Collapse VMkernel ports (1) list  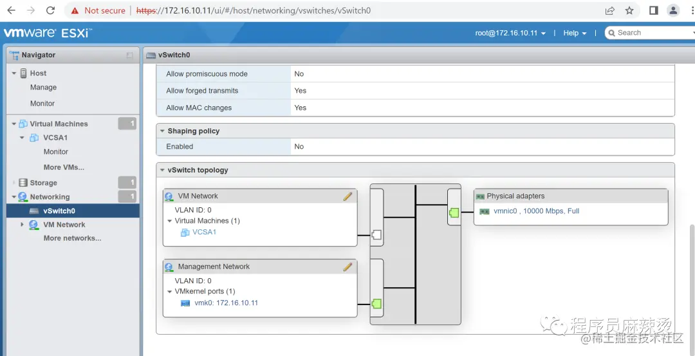[x=169, y=292]
